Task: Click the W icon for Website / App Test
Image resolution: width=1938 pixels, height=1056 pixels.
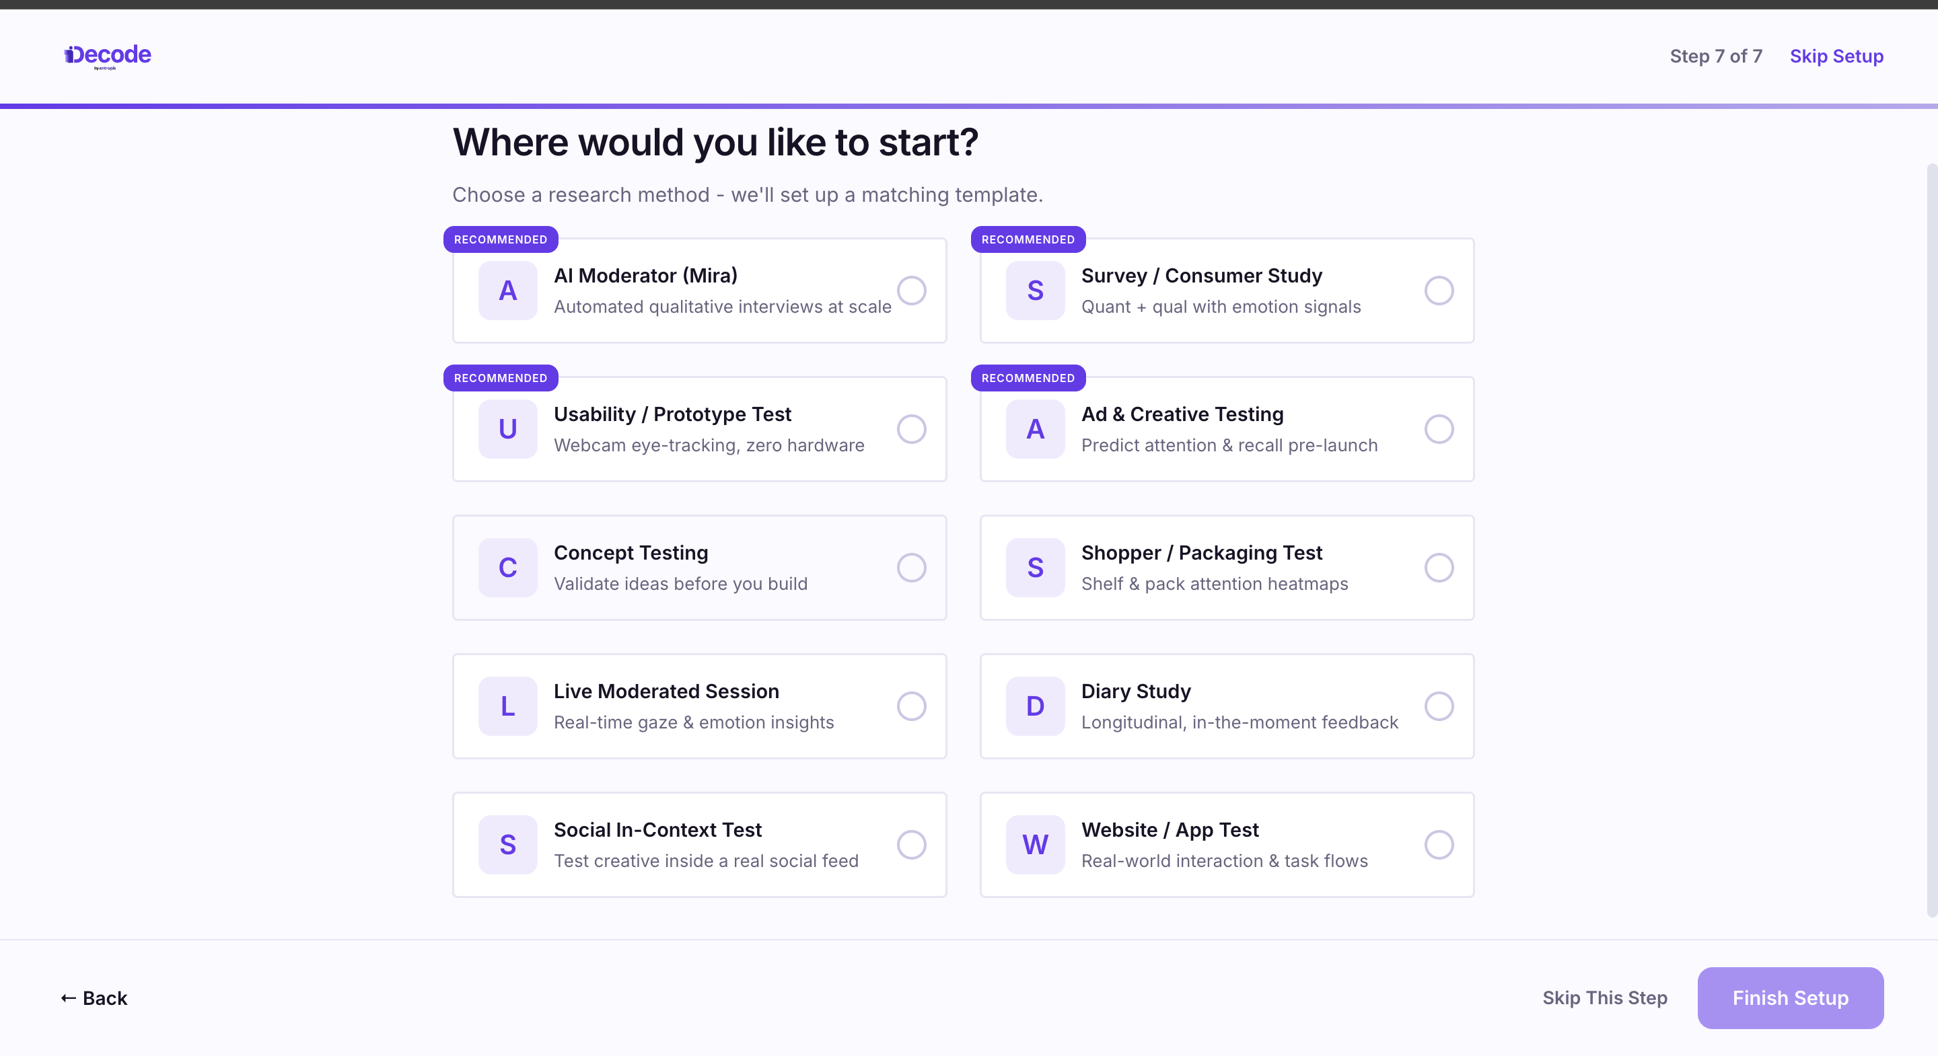Action: click(1035, 844)
